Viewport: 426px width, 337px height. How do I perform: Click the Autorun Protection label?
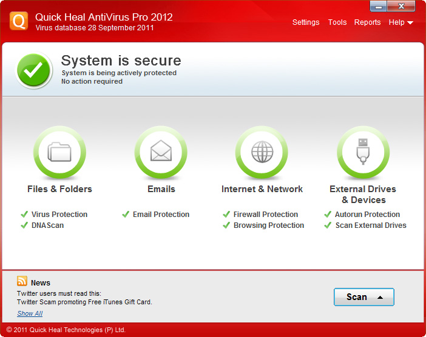click(367, 215)
